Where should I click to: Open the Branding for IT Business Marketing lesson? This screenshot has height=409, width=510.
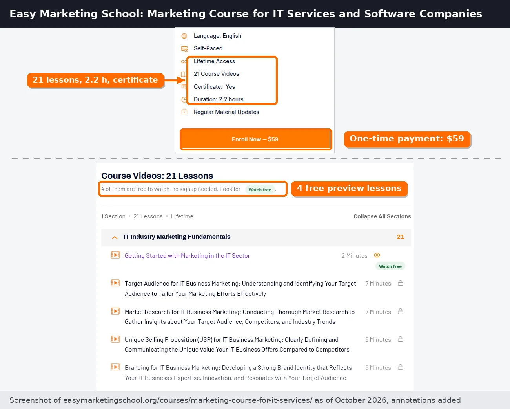pyautogui.click(x=238, y=373)
